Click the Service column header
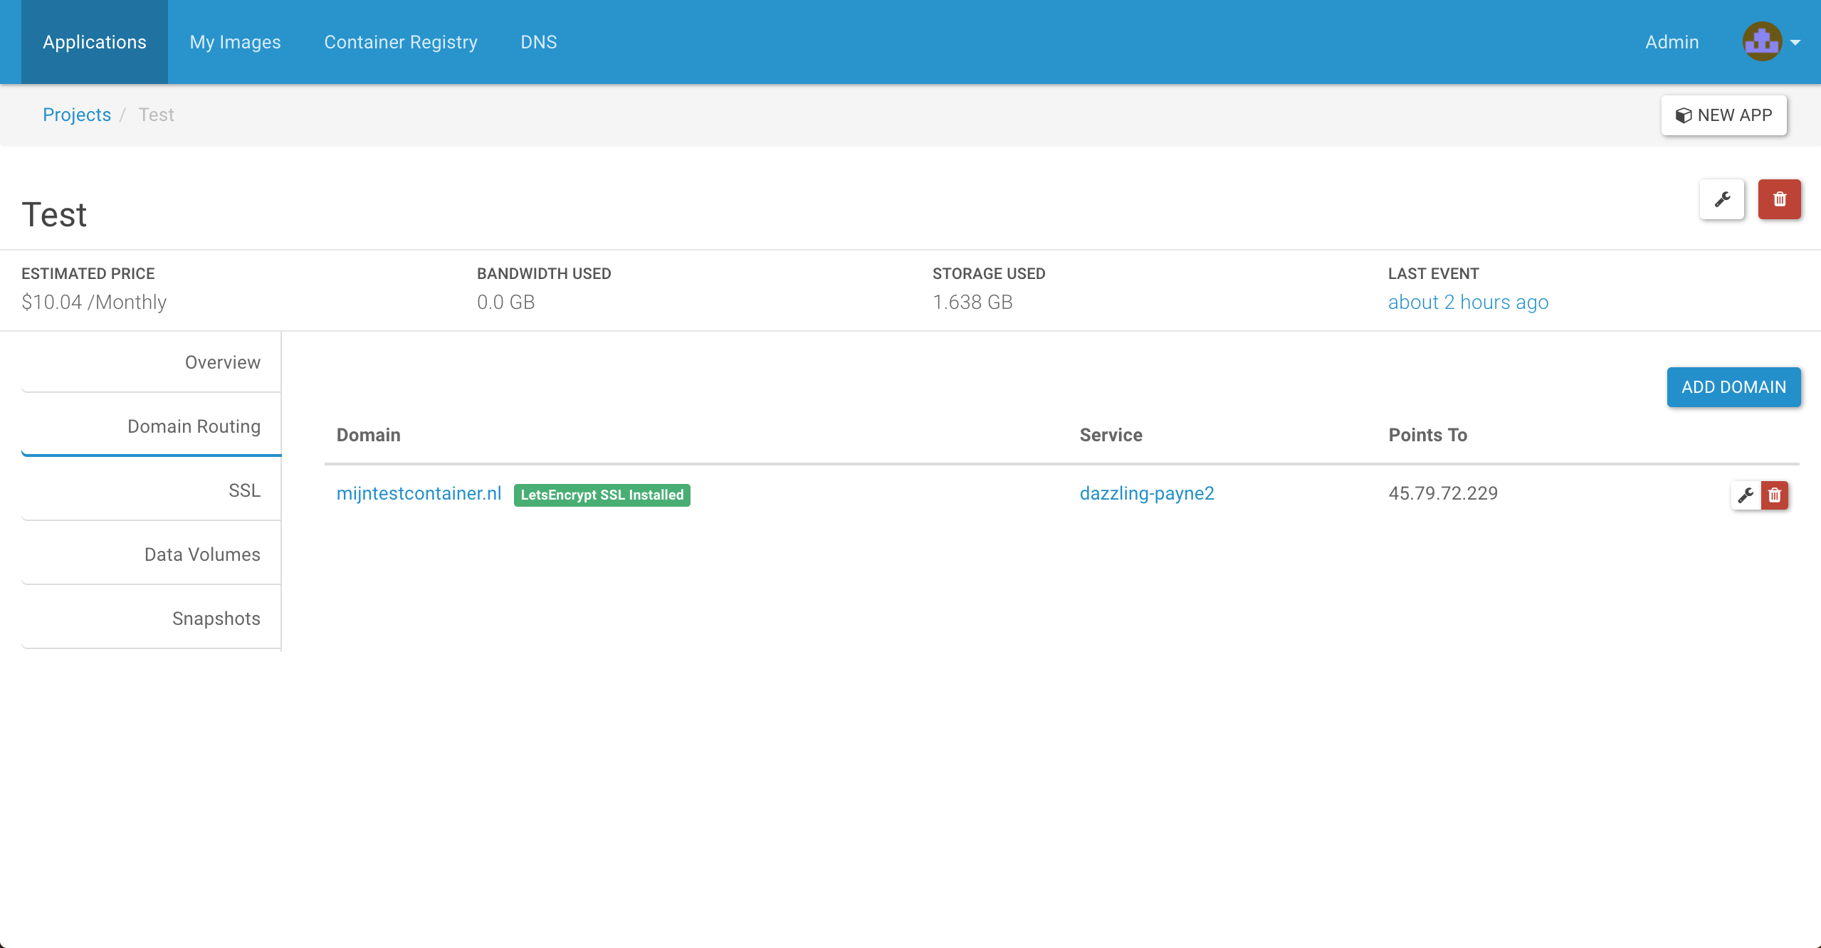Screen dimensions: 1821x948 coord(1111,435)
